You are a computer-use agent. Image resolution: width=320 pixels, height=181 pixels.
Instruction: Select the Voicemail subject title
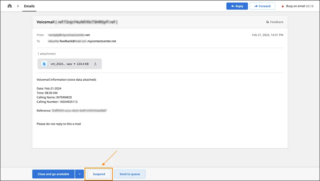(x=46, y=22)
